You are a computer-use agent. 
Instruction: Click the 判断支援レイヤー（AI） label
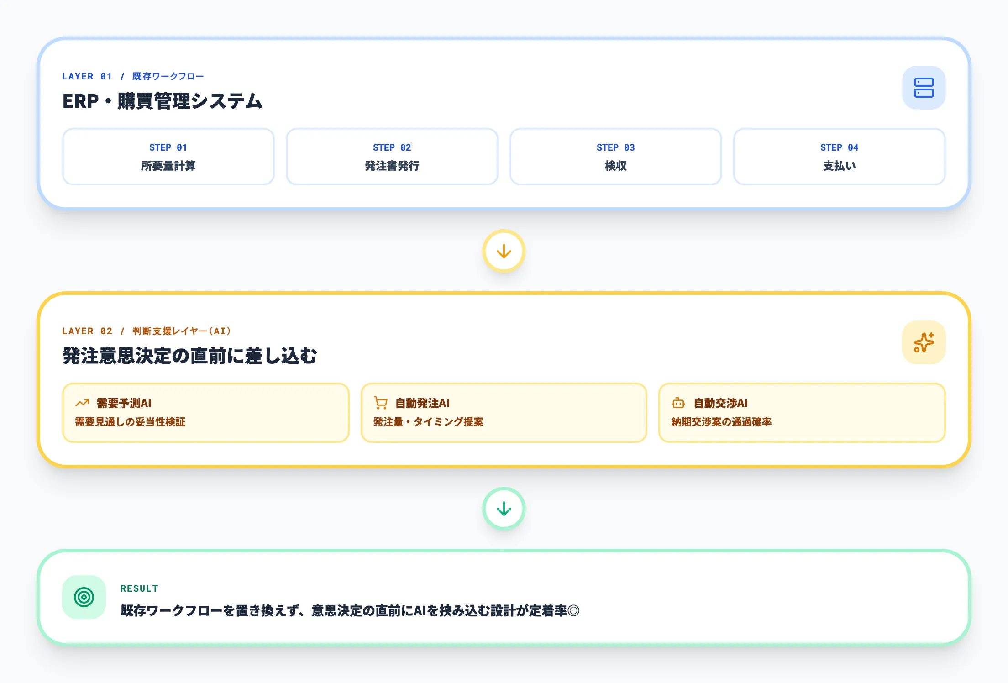click(x=181, y=331)
